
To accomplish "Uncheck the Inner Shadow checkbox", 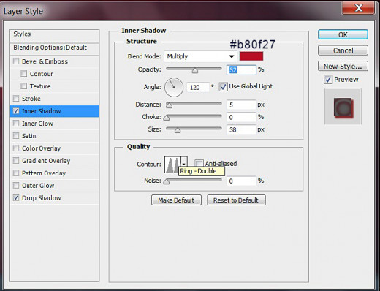I will point(16,111).
